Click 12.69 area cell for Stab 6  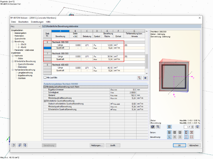[107, 45]
